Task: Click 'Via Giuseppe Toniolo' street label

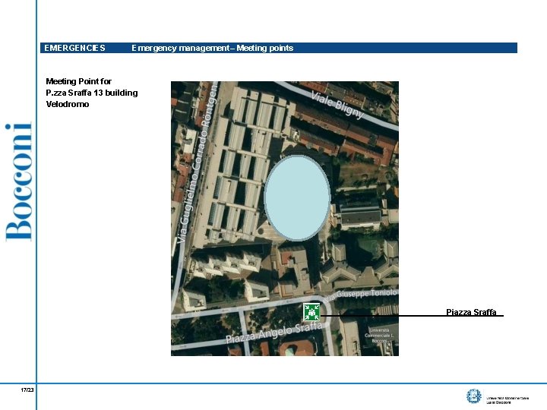Action: pyautogui.click(x=361, y=295)
